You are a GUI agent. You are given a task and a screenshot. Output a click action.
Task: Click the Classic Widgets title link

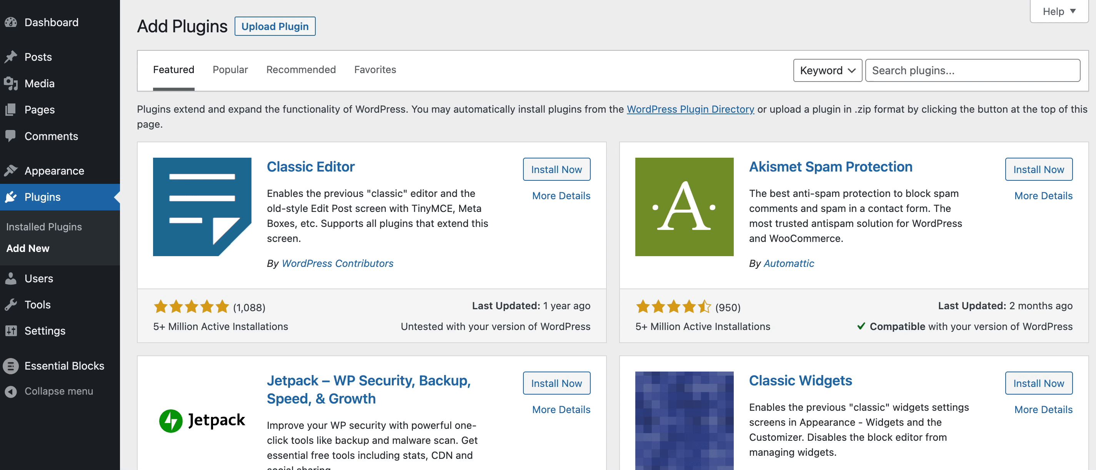[800, 381]
